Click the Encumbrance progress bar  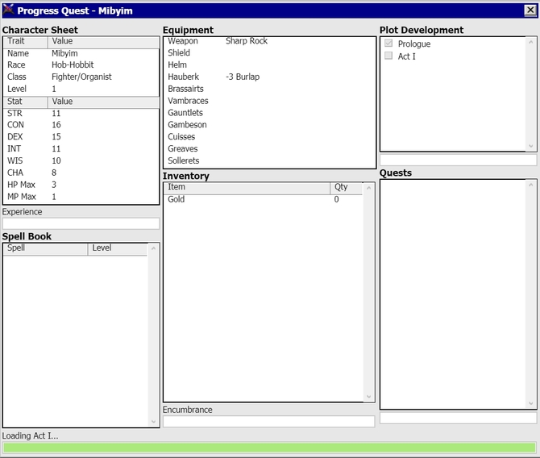tap(268, 421)
